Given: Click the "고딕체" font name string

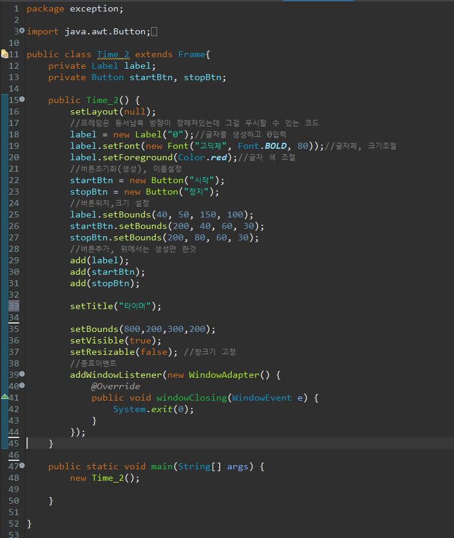Looking at the screenshot, I should [x=211, y=146].
